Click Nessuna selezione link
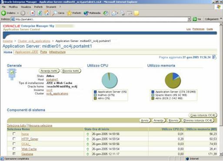Image resolution: width=223 pixels, height=161 pixels. (40, 126)
